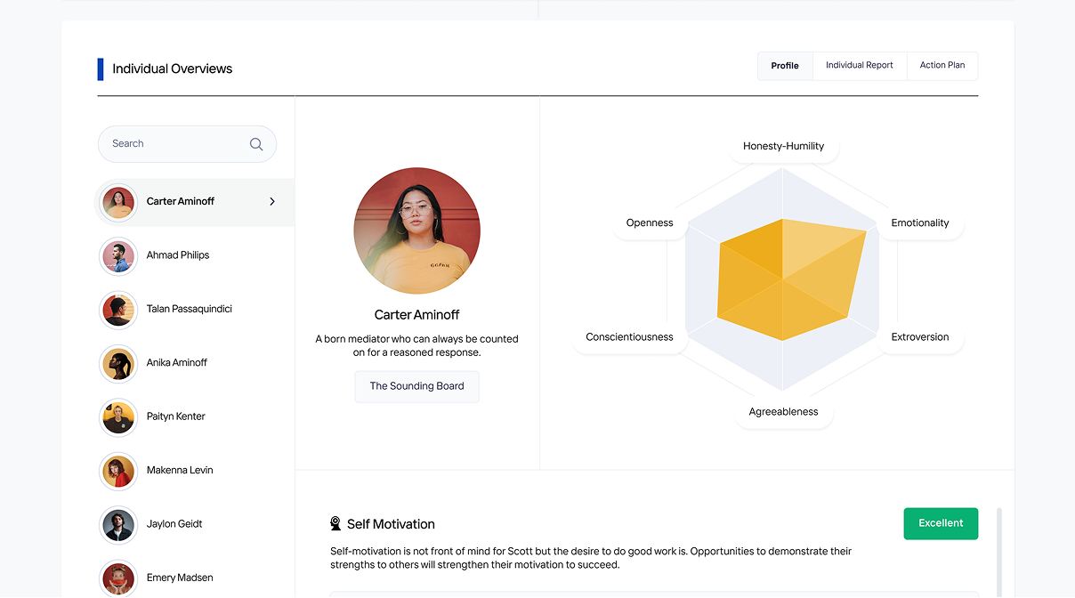This screenshot has width=1075, height=598.
Task: Click The Sounding Board badge button
Action: click(x=416, y=386)
